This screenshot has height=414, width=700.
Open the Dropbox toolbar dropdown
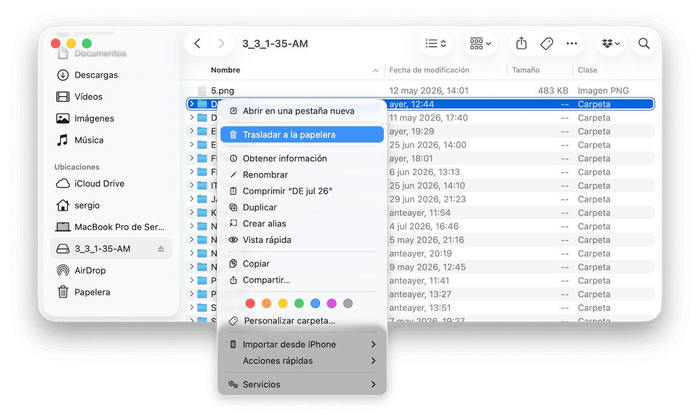coord(611,44)
